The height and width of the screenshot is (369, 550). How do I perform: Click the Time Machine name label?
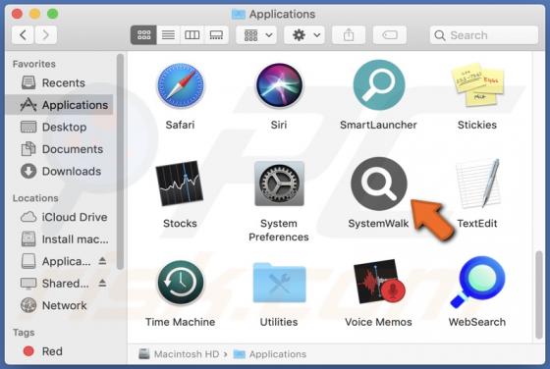pos(181,322)
